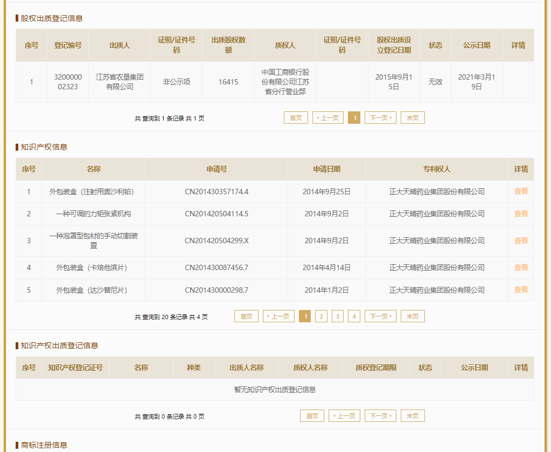
Task: Click publication date 2021年3月19日
Action: pyautogui.click(x=477, y=82)
